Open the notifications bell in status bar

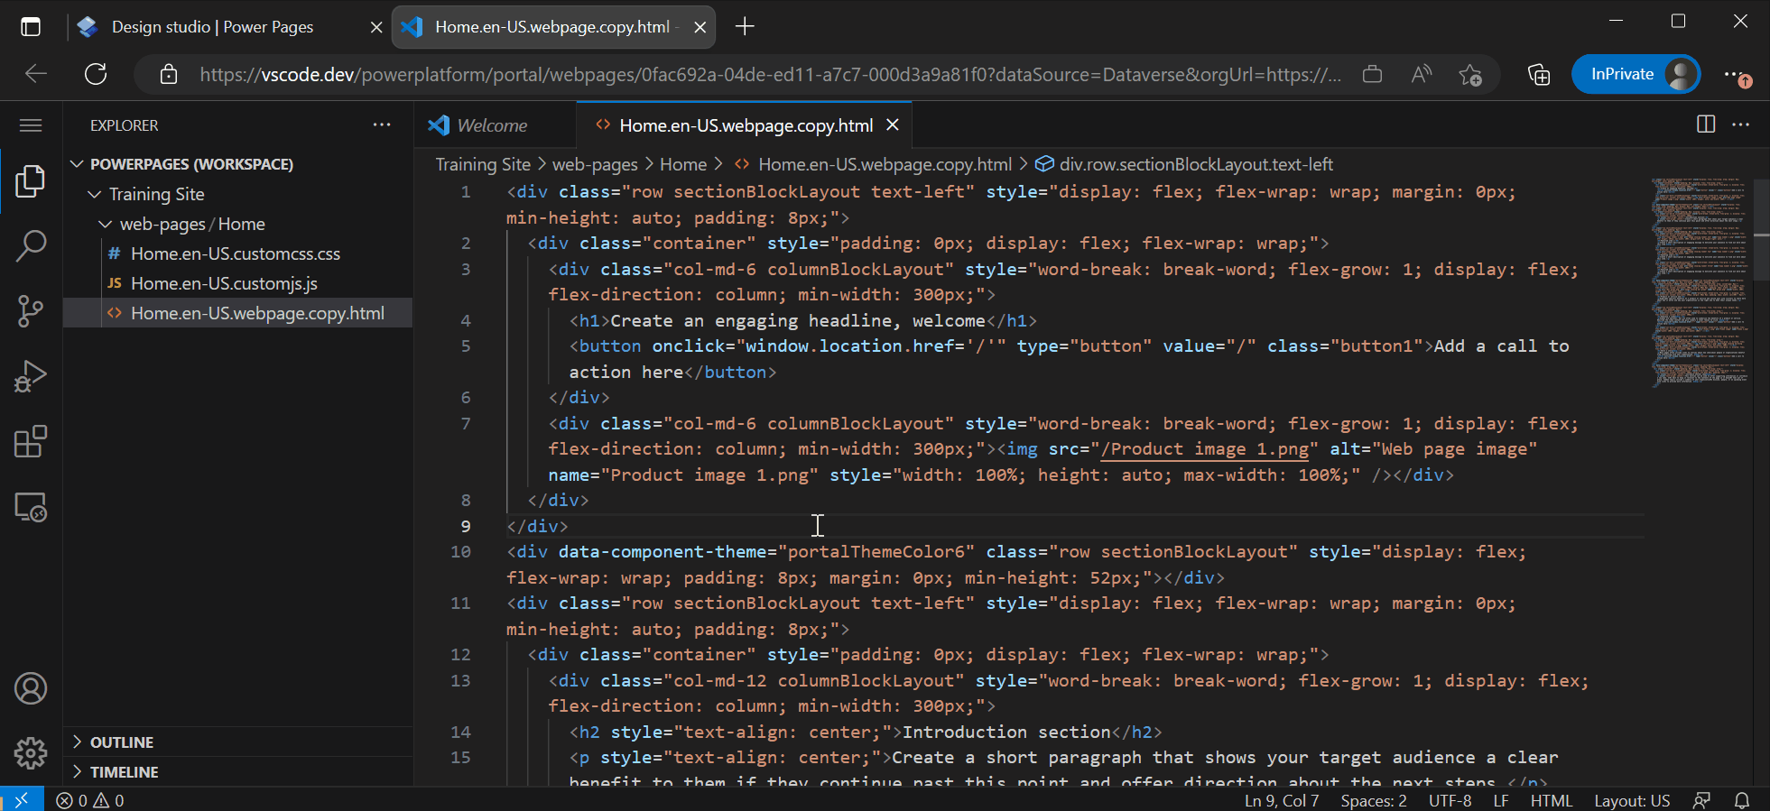click(x=1742, y=800)
